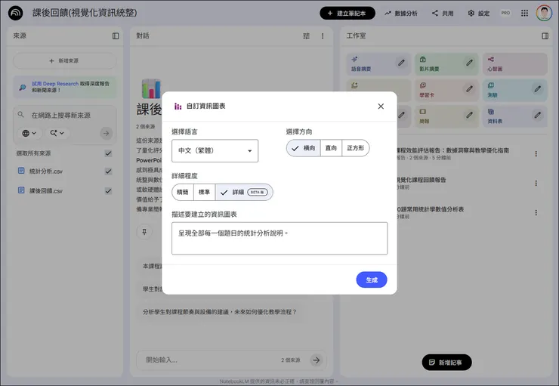Edit the 學習卡 card with pencil
The height and width of the screenshot is (386, 559).
point(470,88)
